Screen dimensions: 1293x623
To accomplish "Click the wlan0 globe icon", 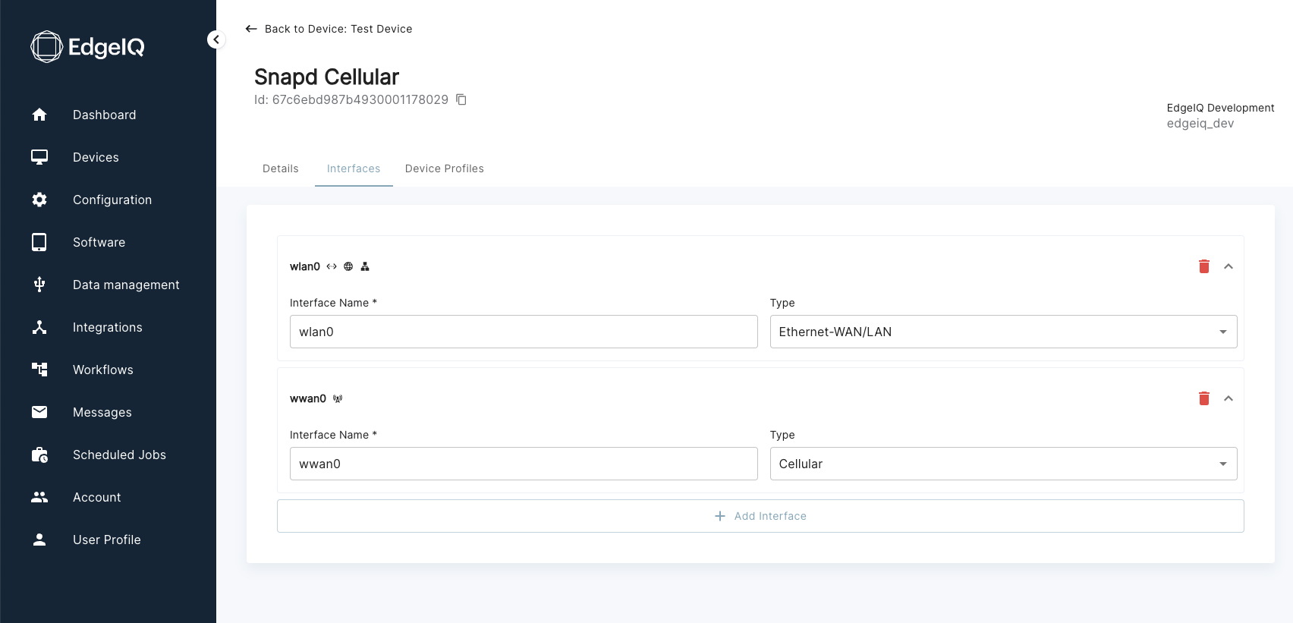I will (348, 266).
